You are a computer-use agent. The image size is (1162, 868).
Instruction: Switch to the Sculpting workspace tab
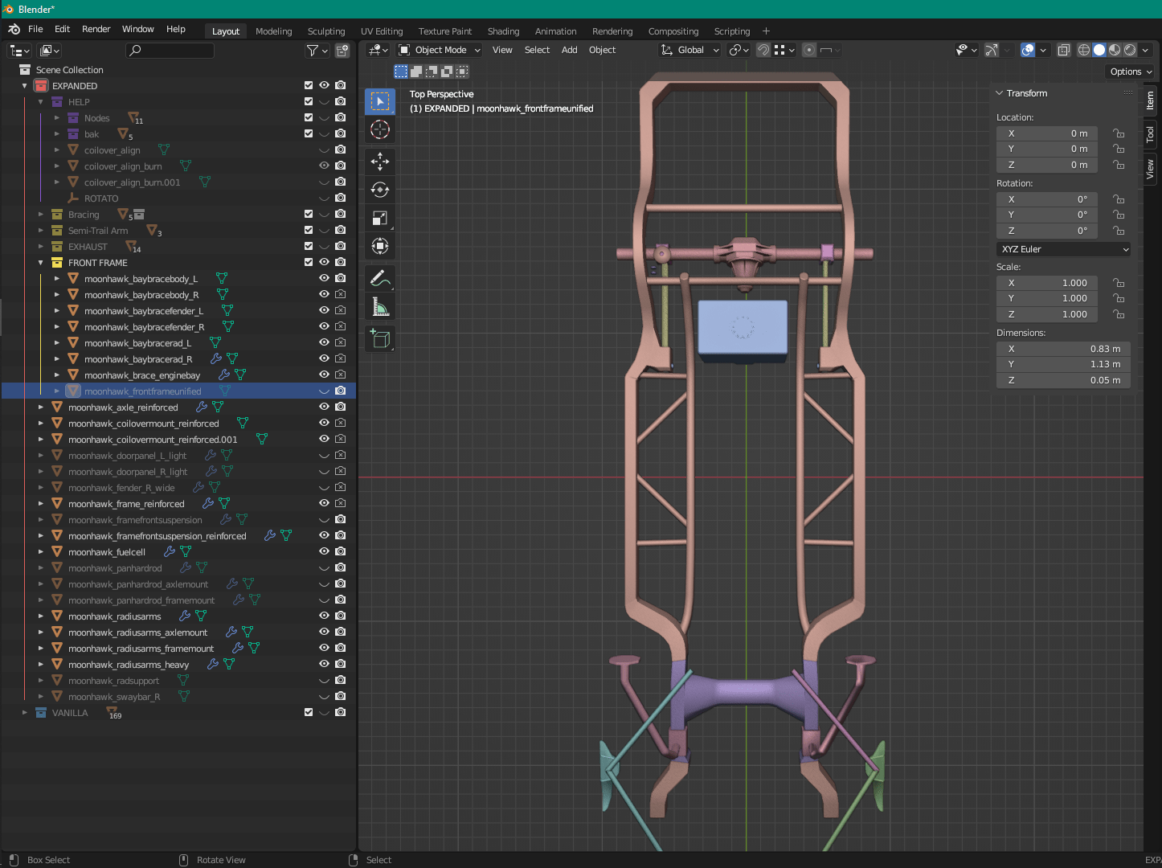coord(325,31)
